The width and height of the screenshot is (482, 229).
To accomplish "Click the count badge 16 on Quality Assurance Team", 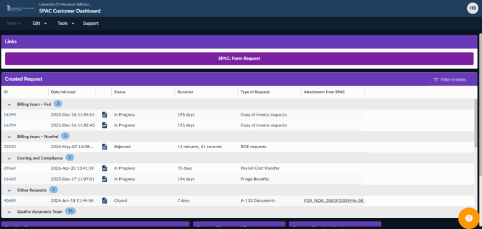I will coord(70,211).
